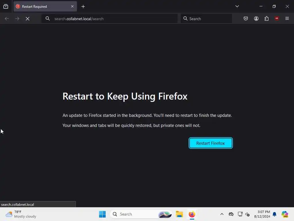The image size is (294, 221).
Task: Click the 'An update to Firefox started' sentence
Action: point(147,115)
